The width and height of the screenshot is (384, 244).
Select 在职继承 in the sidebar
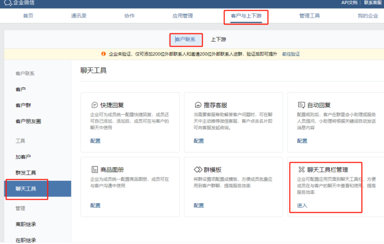26,240
